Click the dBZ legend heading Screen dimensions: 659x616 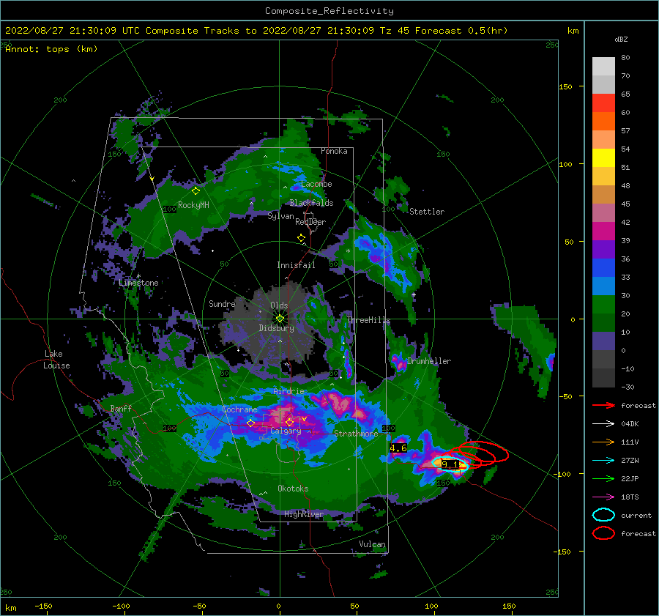click(621, 40)
